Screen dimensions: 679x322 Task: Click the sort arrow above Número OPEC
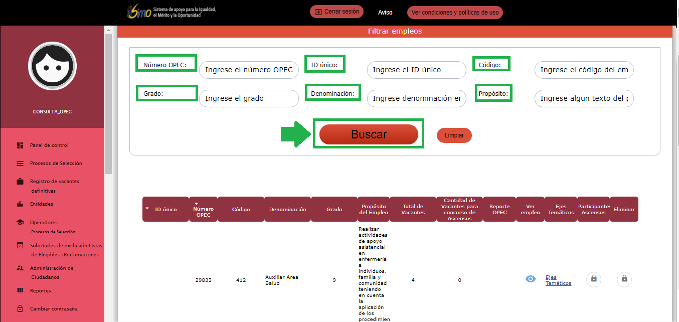pyautogui.click(x=197, y=203)
